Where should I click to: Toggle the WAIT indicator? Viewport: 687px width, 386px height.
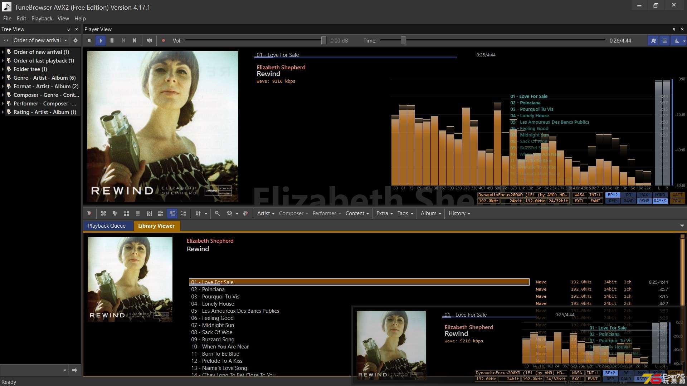tap(677, 195)
